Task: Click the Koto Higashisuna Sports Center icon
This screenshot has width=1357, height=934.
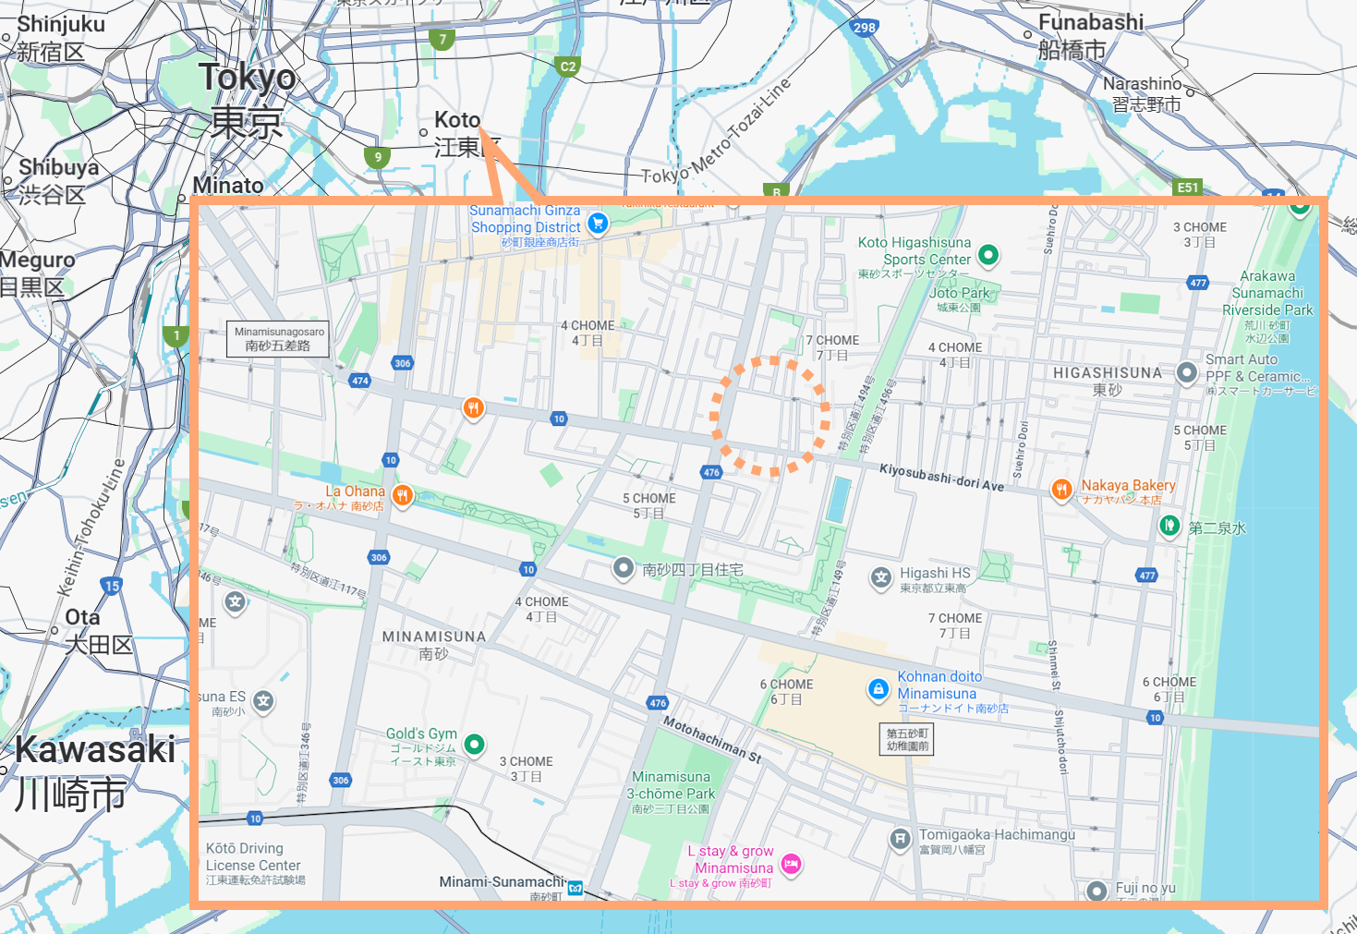Action: [x=987, y=256]
